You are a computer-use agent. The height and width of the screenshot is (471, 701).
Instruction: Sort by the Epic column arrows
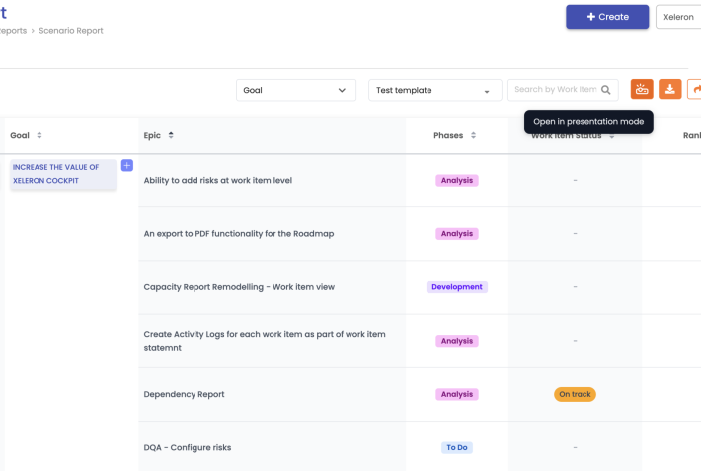click(171, 135)
